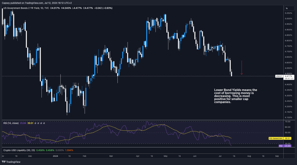Click the Lower Bond Yields text annotation
Screen dimensions: 297x165
(235, 96)
